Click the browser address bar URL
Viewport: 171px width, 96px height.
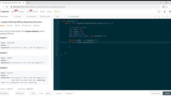click(39, 7)
